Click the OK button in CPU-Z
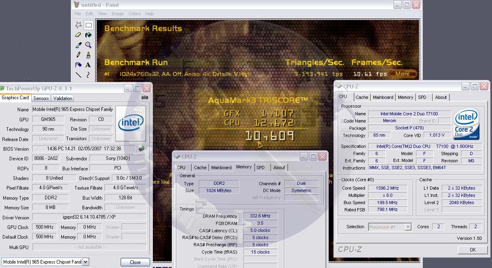 (x=473, y=250)
